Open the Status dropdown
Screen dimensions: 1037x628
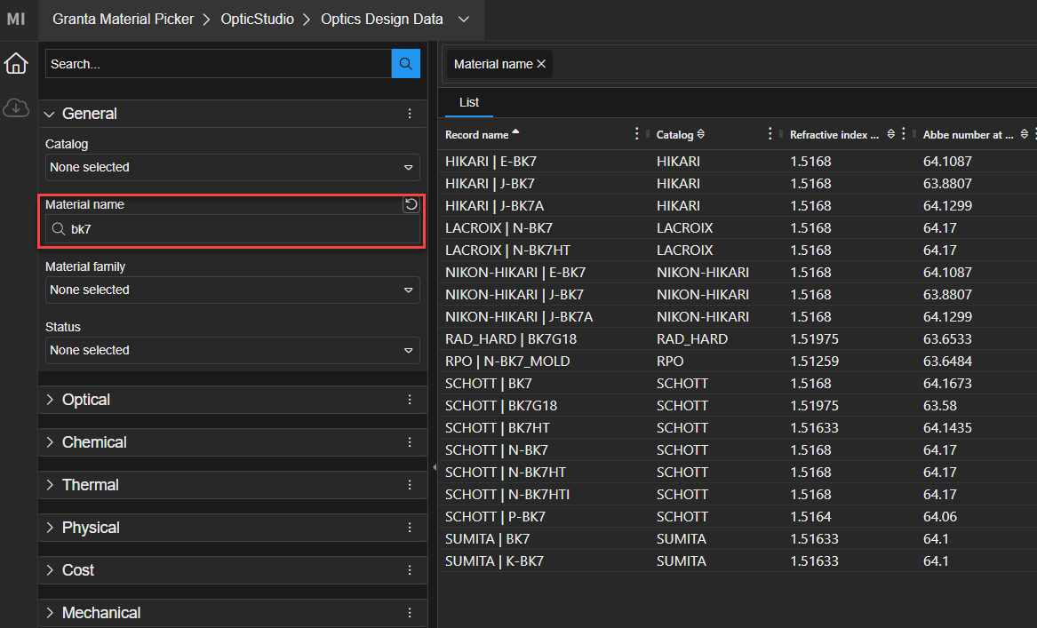click(232, 350)
